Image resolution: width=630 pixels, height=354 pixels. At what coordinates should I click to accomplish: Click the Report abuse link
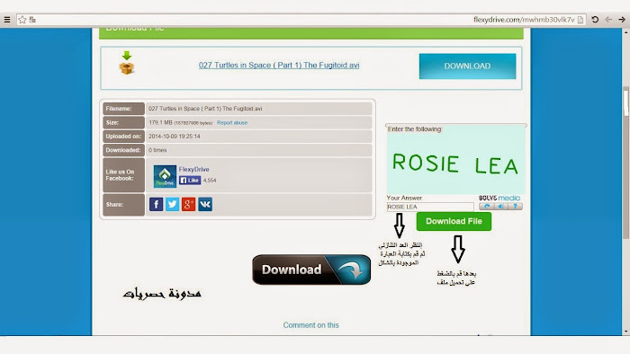232,123
